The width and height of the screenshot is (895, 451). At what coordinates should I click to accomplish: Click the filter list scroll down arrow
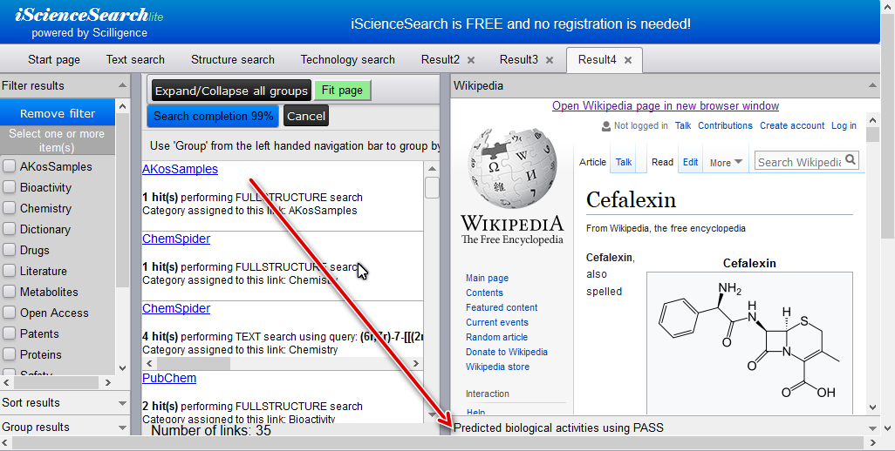[122, 369]
